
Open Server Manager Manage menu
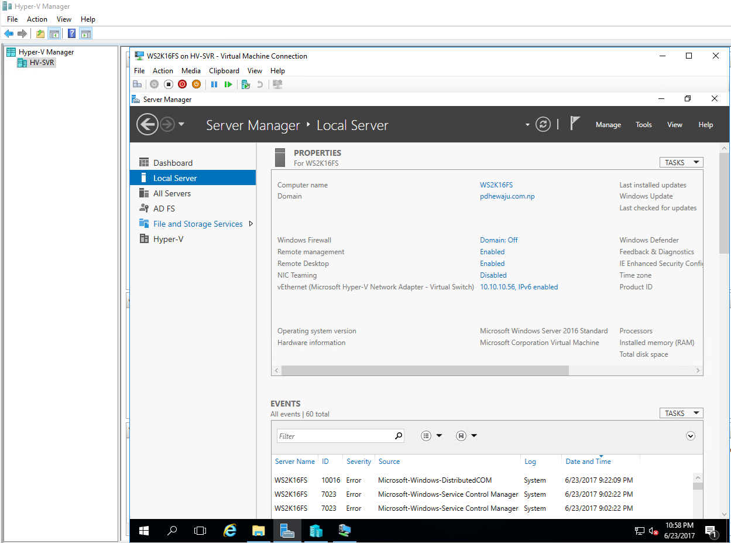[x=608, y=125]
